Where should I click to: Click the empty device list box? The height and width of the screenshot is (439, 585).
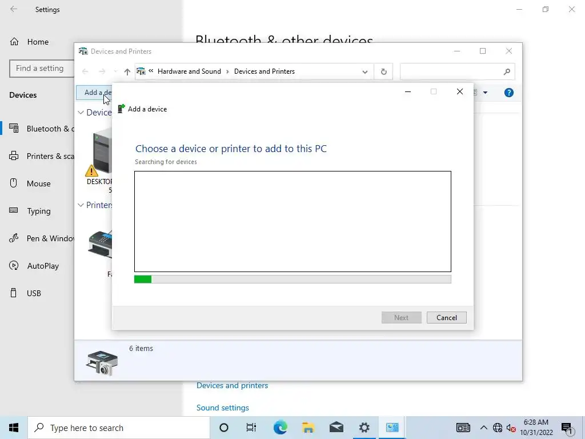(x=292, y=221)
